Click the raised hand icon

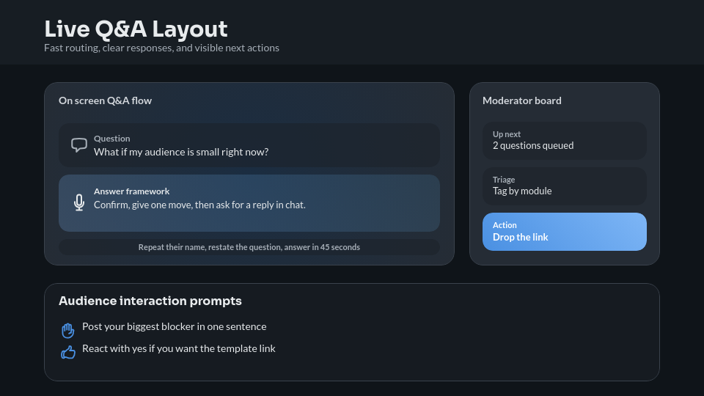coord(68,330)
